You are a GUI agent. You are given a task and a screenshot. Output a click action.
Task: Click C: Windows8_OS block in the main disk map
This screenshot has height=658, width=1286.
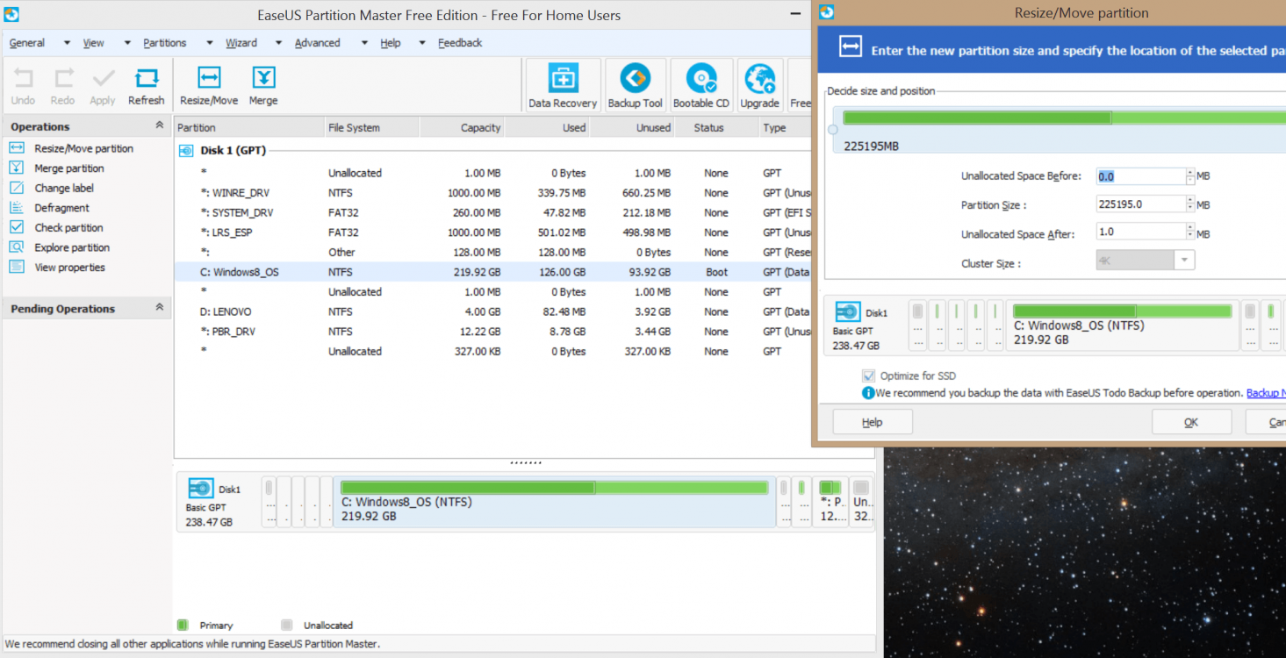555,503
